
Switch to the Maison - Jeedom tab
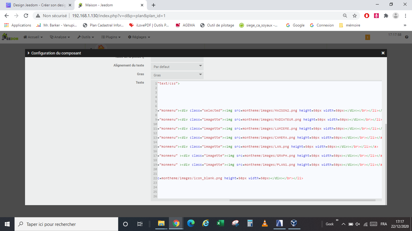(111, 5)
